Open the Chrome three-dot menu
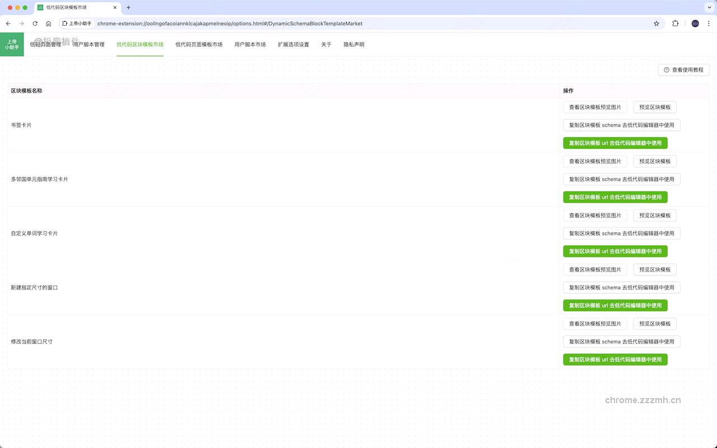717x448 pixels. [x=709, y=24]
